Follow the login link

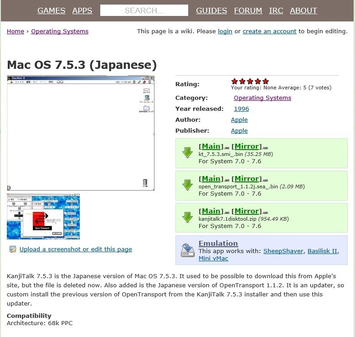[x=225, y=31]
